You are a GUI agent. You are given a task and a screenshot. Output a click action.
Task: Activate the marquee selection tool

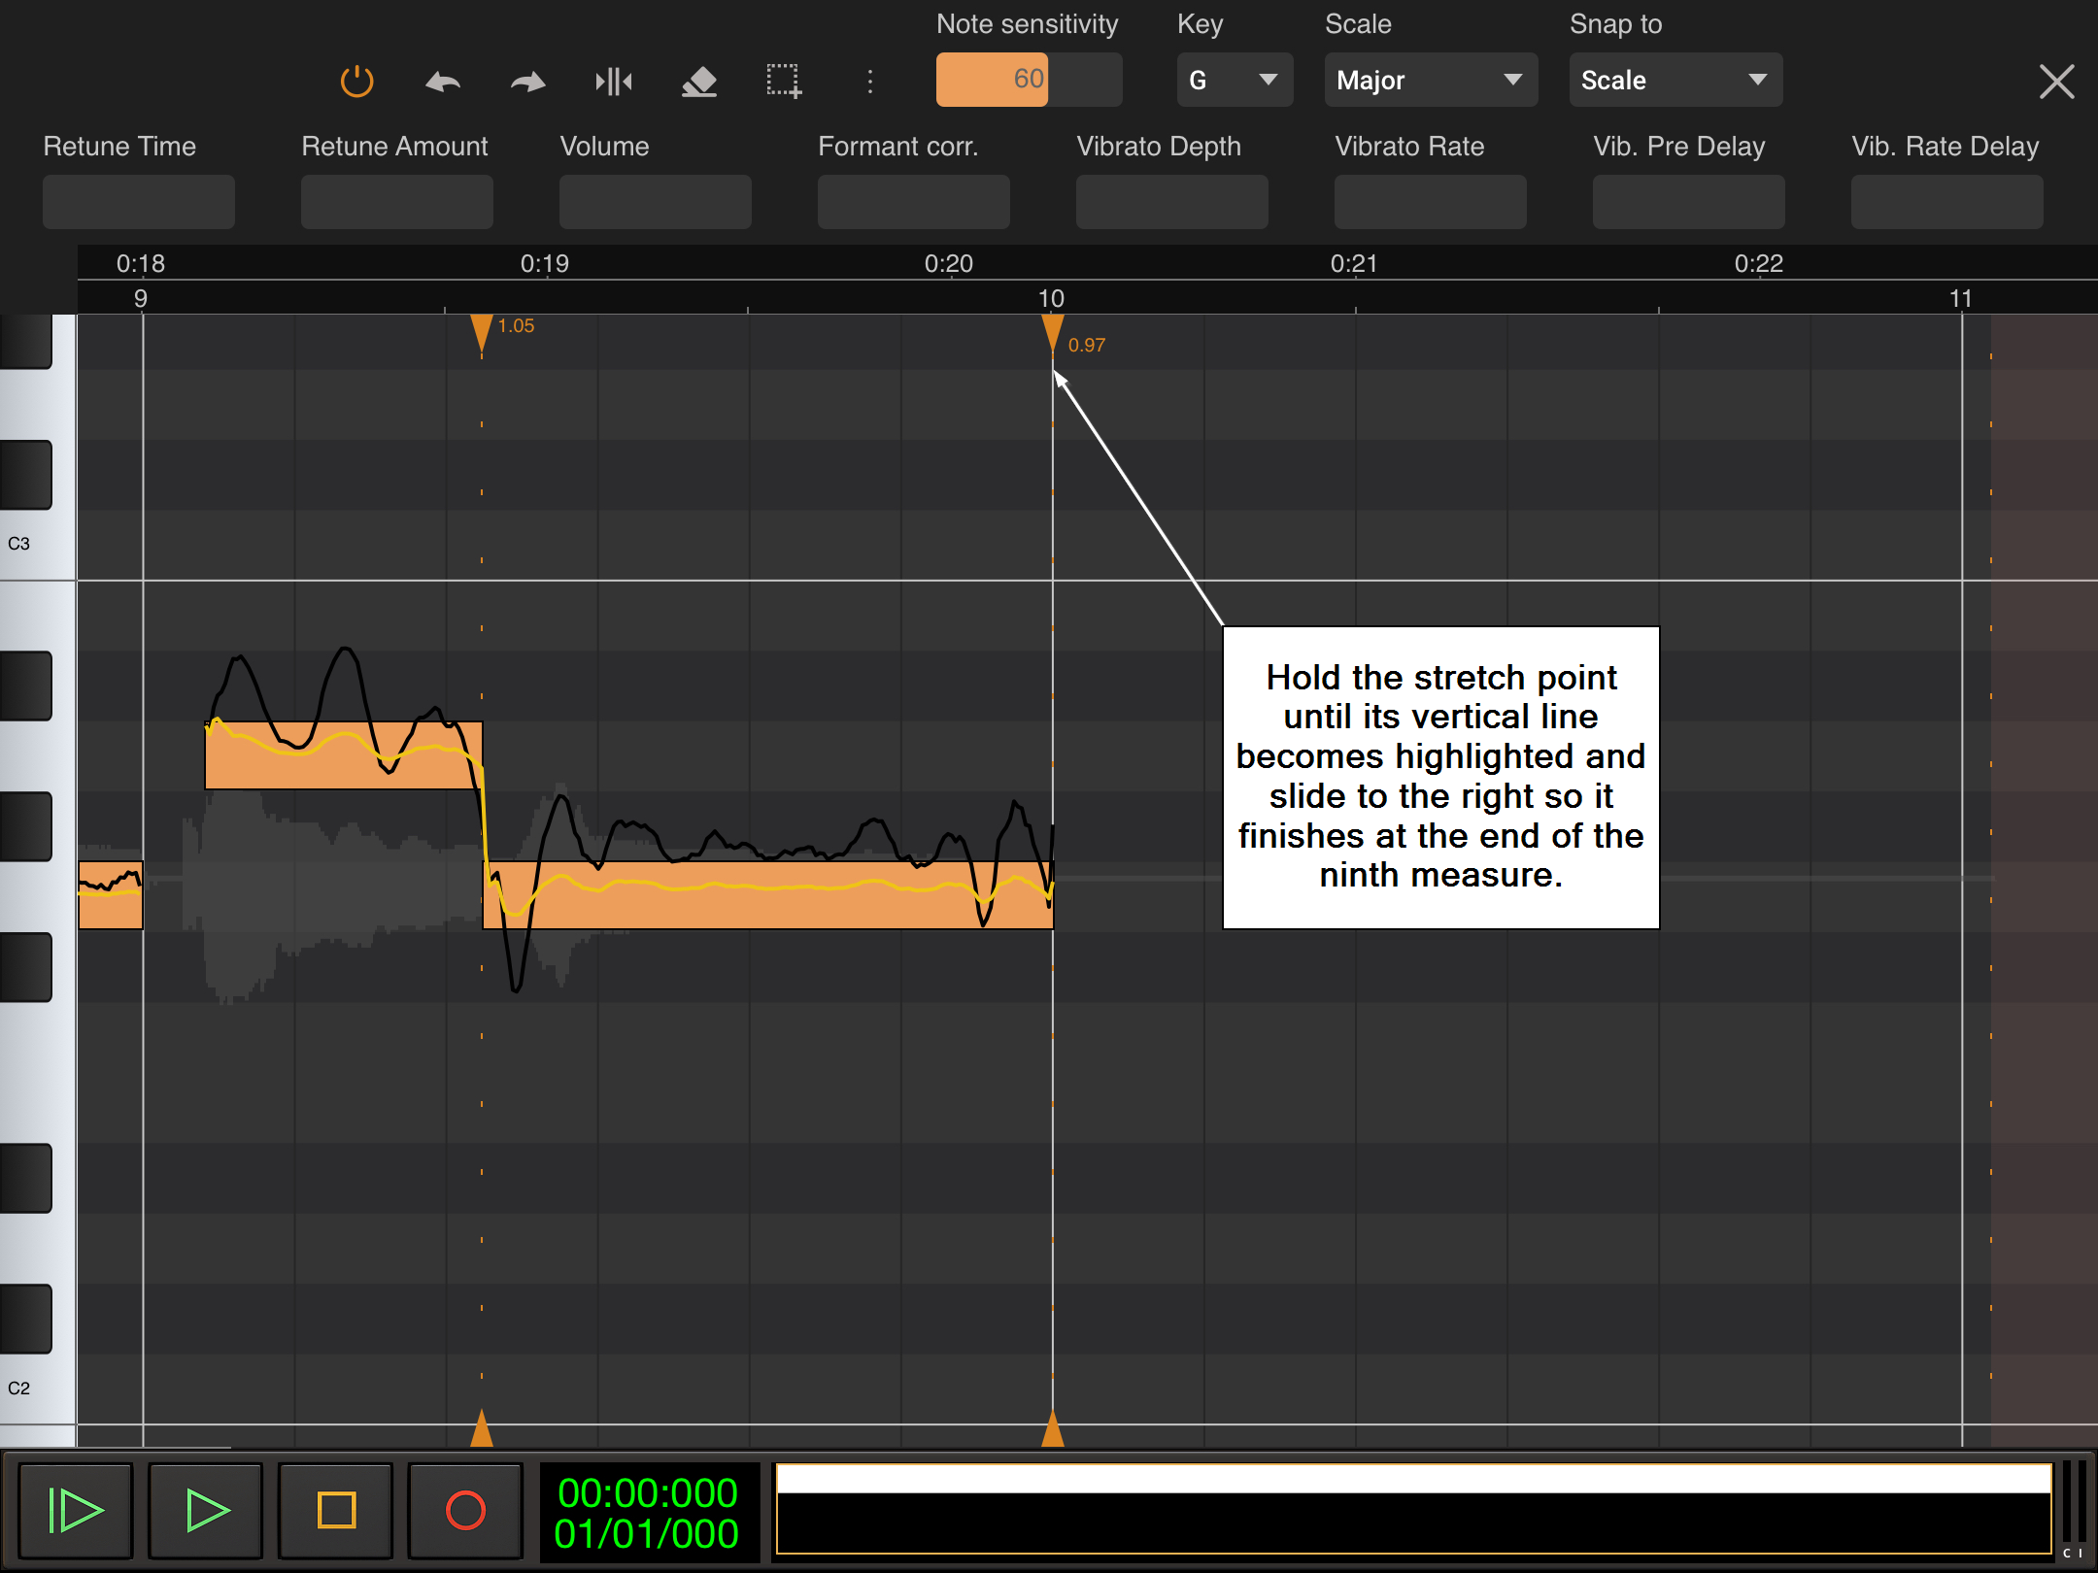pyautogui.click(x=784, y=82)
